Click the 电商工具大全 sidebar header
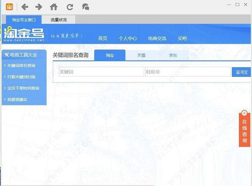Screen dimensions: 252x186 tap(24, 55)
